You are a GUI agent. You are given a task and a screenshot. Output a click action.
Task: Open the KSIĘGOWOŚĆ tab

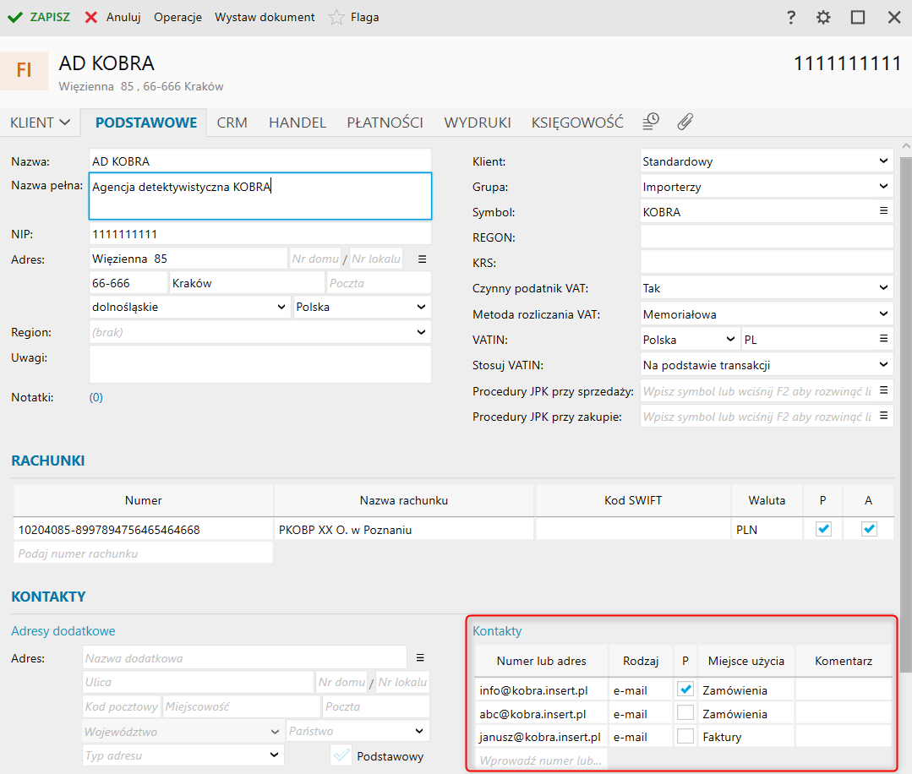click(577, 123)
